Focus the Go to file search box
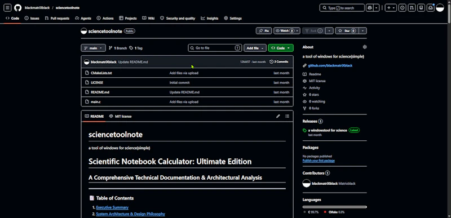 point(215,48)
